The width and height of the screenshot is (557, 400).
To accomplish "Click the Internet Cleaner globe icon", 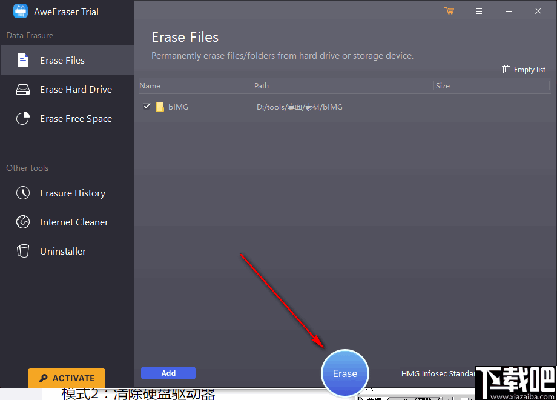I will [x=23, y=222].
